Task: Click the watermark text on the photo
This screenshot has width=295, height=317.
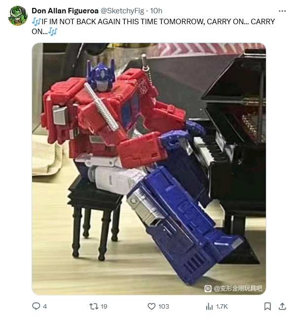Action: coord(238,288)
